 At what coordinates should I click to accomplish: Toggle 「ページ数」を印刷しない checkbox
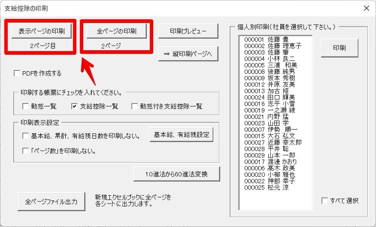[x=25, y=151]
